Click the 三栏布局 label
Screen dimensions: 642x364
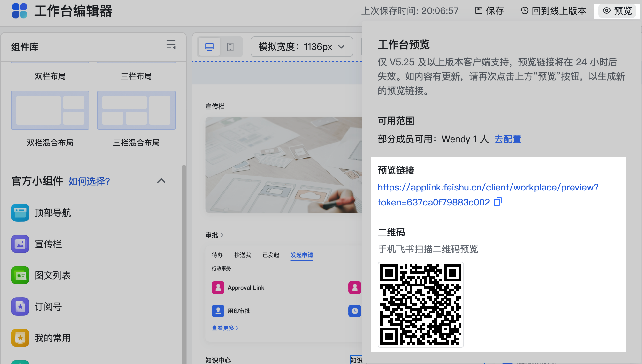point(136,76)
